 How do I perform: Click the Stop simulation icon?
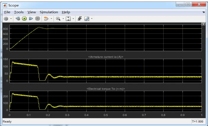(38, 19)
